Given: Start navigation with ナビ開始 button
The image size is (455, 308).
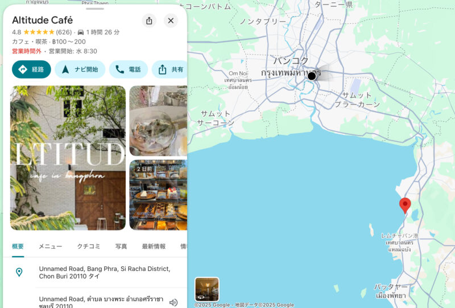Looking at the screenshot, I should click(x=80, y=69).
